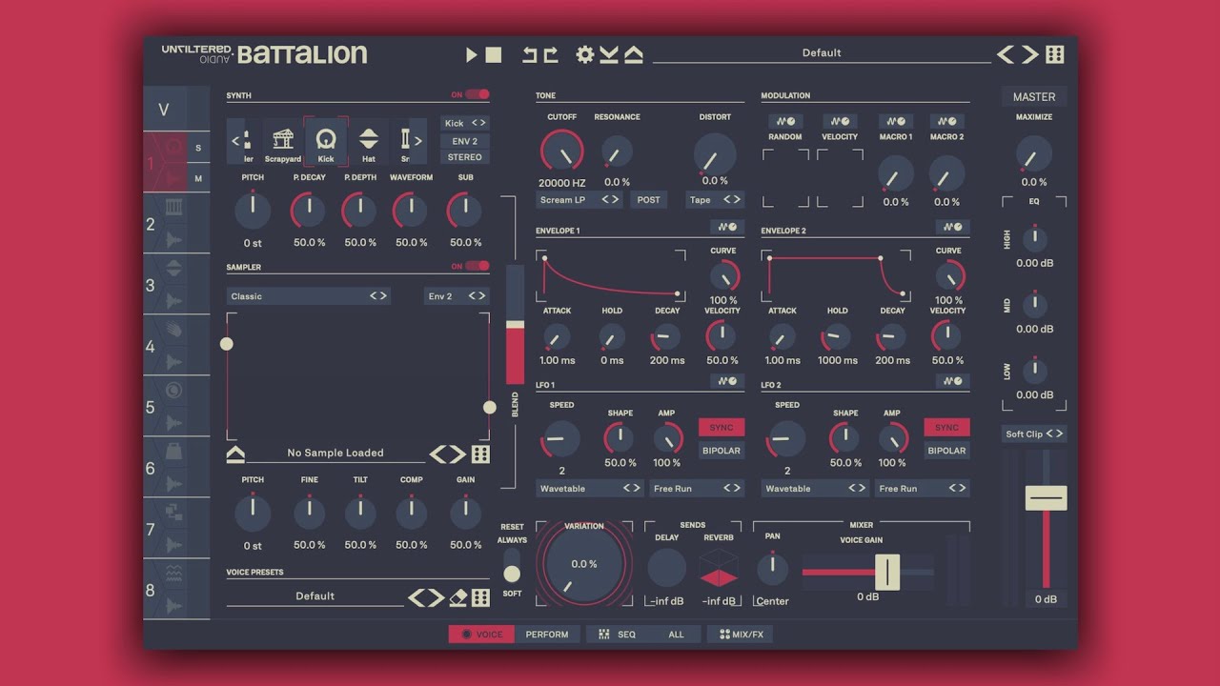
Task: Change the Kick synth type selector
Action: [x=465, y=123]
